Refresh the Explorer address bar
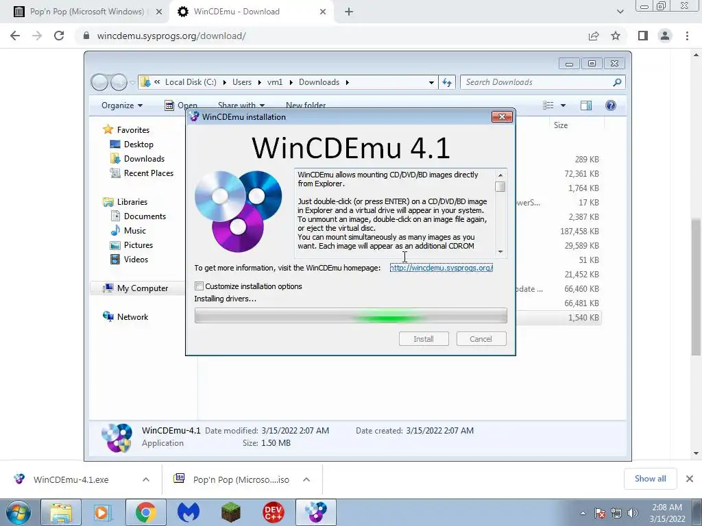The width and height of the screenshot is (702, 526). pyautogui.click(x=447, y=82)
